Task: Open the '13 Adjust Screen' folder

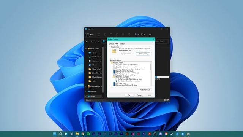Action: click(95, 77)
